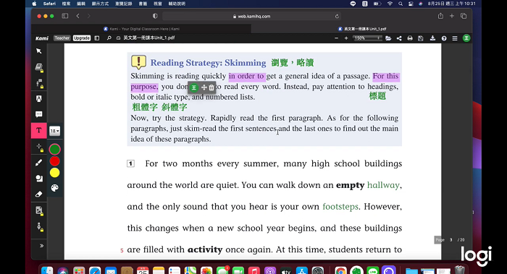Select the Markup highlighter tool
The image size is (507, 274).
pyautogui.click(x=39, y=99)
